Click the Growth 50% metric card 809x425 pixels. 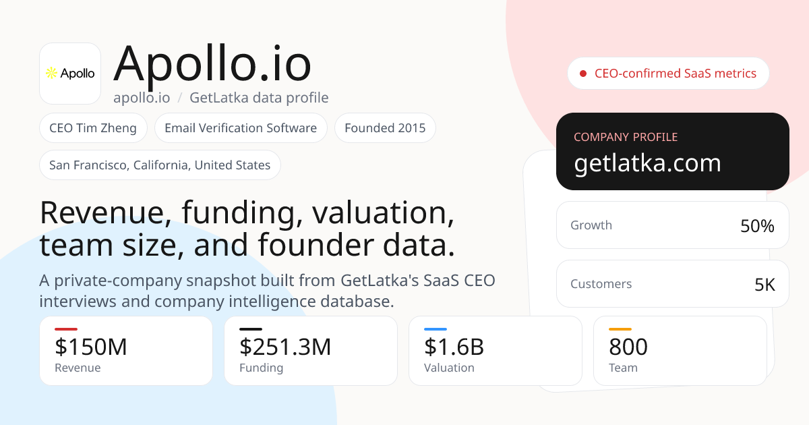pos(673,225)
